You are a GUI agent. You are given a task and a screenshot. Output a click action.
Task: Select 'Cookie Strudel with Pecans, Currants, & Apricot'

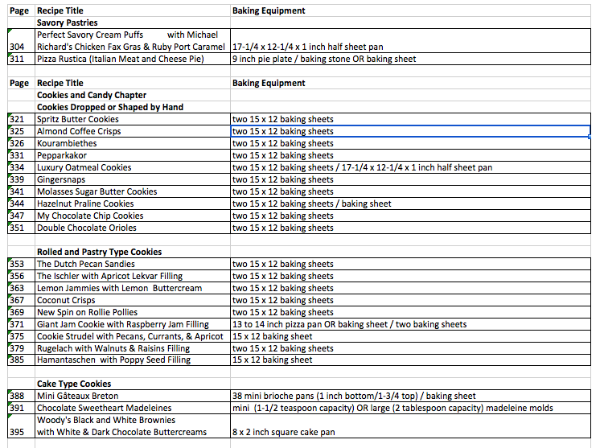coord(133,336)
